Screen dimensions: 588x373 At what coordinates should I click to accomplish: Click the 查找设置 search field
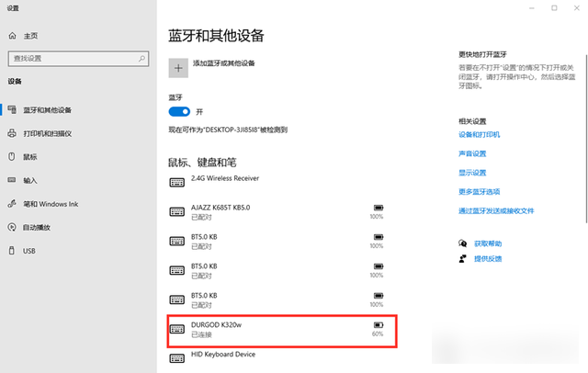(x=78, y=59)
